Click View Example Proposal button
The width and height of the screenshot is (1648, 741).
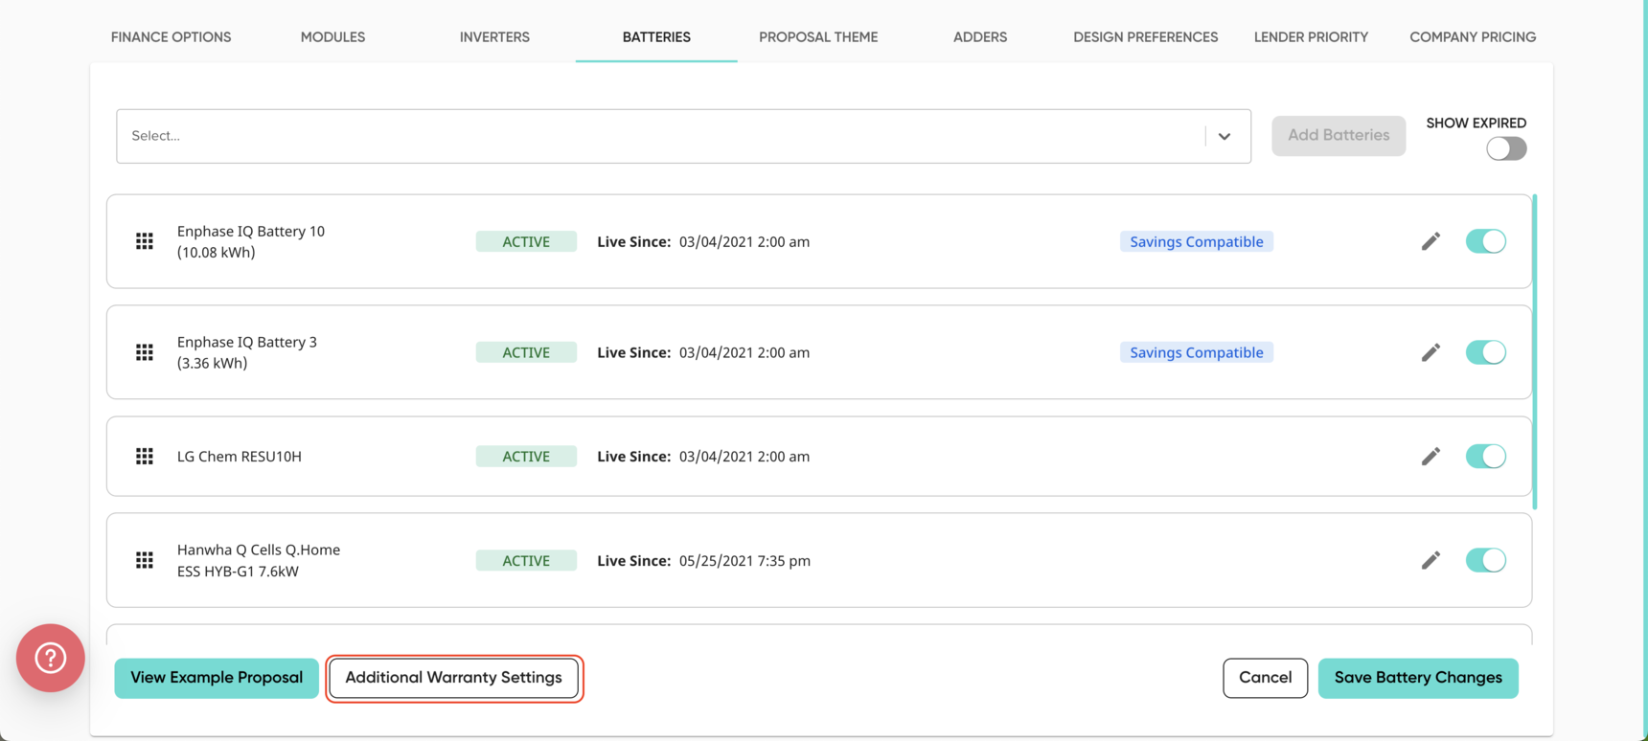point(217,678)
